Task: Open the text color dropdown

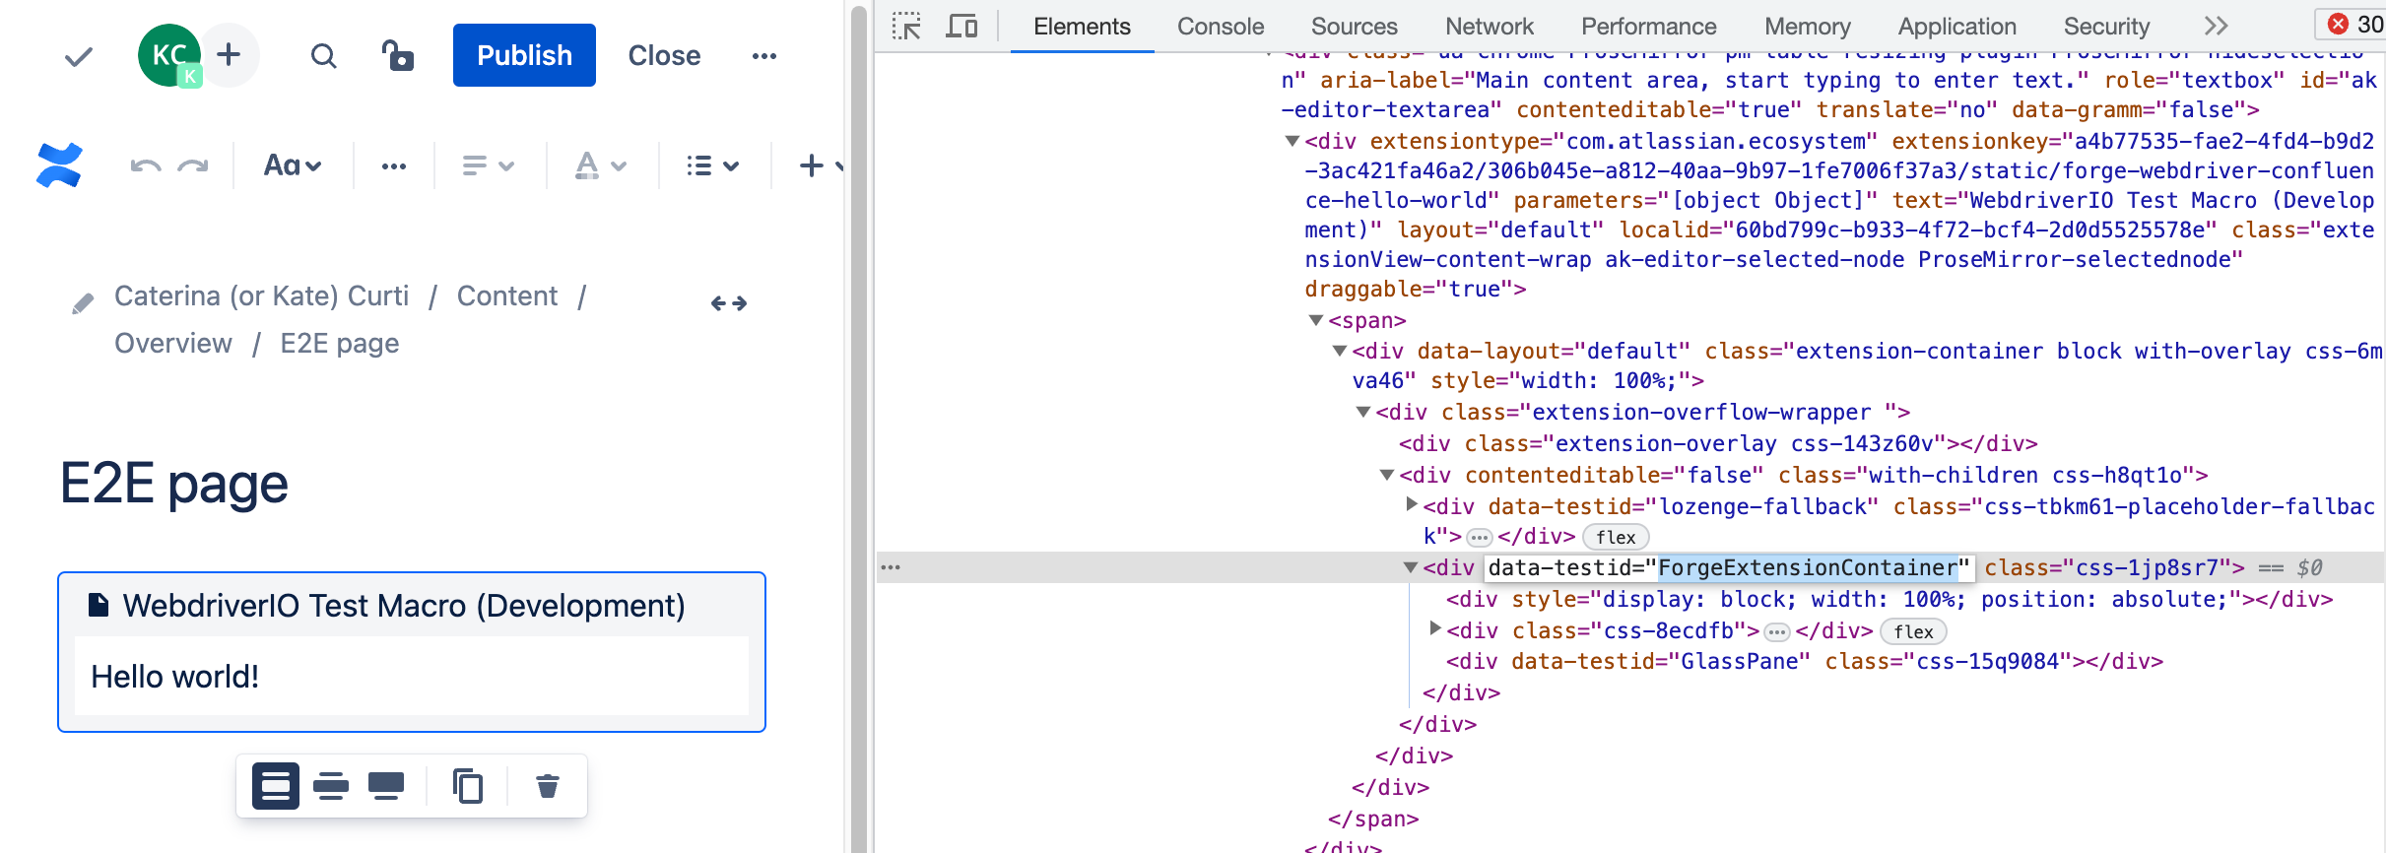Action: click(x=600, y=166)
